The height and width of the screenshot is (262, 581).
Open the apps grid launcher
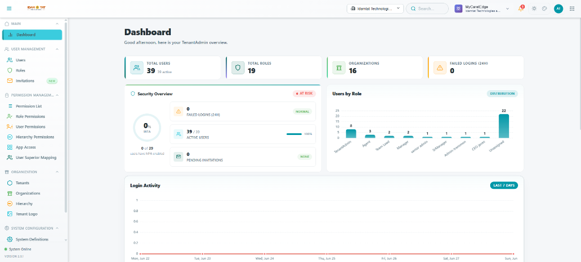tap(572, 9)
